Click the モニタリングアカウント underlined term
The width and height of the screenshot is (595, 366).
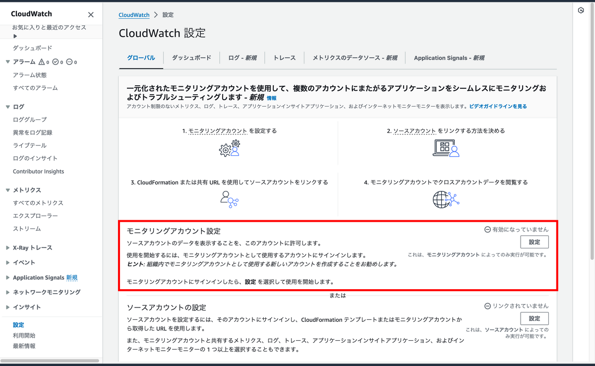click(x=218, y=131)
